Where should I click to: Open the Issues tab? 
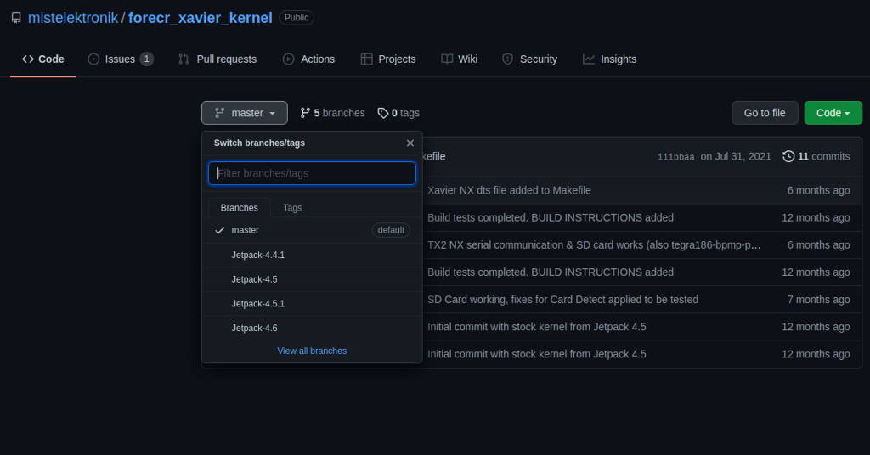point(121,59)
